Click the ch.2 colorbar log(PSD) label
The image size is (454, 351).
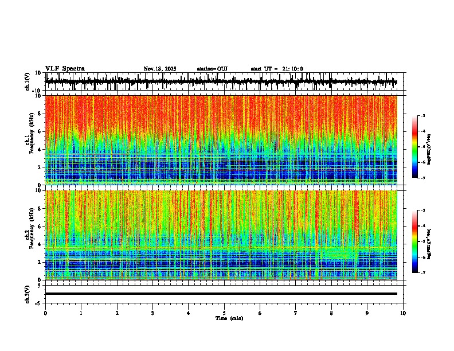(429, 244)
